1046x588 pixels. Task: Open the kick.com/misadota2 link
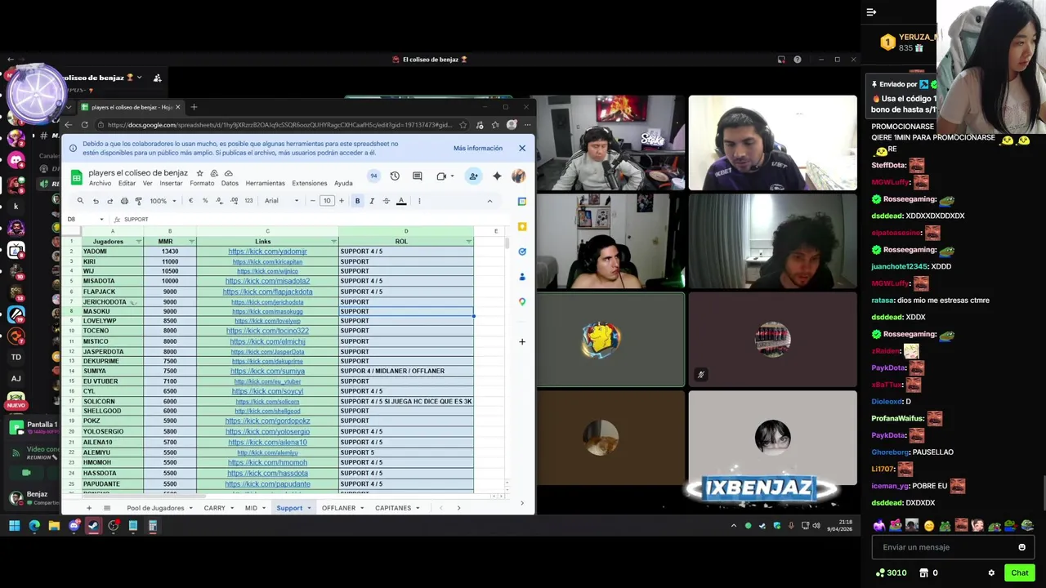coord(267,282)
